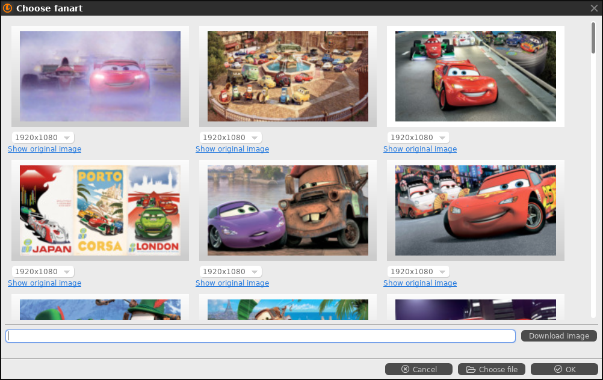Viewport: 603px width, 380px height.
Task: Click the vertical scrollbar handle
Action: [x=594, y=38]
